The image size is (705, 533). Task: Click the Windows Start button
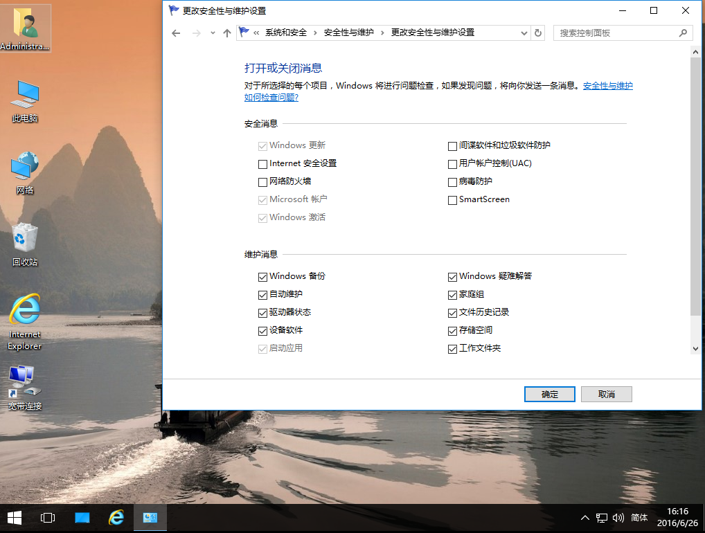15,518
